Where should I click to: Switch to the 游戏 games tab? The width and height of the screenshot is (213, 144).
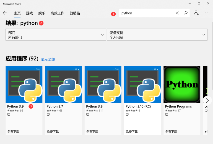[29, 13]
